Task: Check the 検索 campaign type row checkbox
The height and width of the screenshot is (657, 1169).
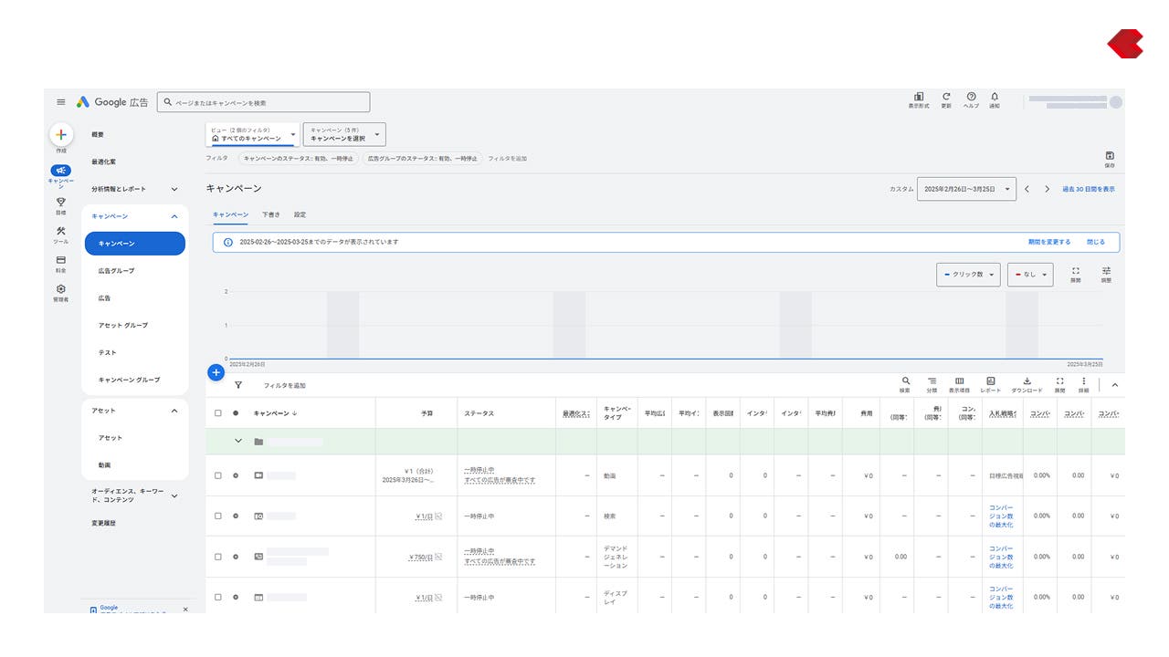Action: (217, 516)
